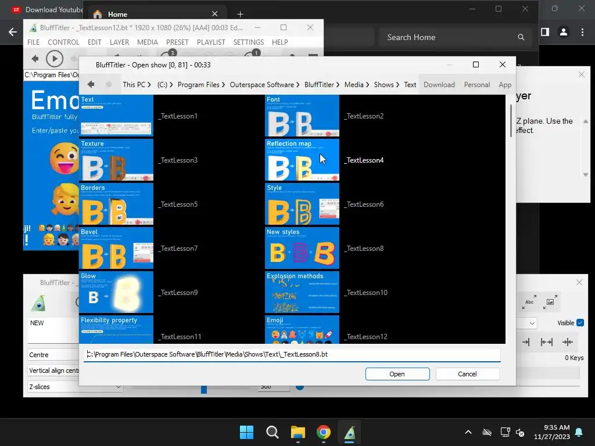Open the MEDIA menu
The image size is (595, 446).
(x=147, y=42)
